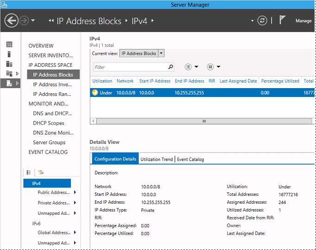The width and height of the screenshot is (316, 250).
Task: Open the Current view dropdown
Action: point(161,53)
